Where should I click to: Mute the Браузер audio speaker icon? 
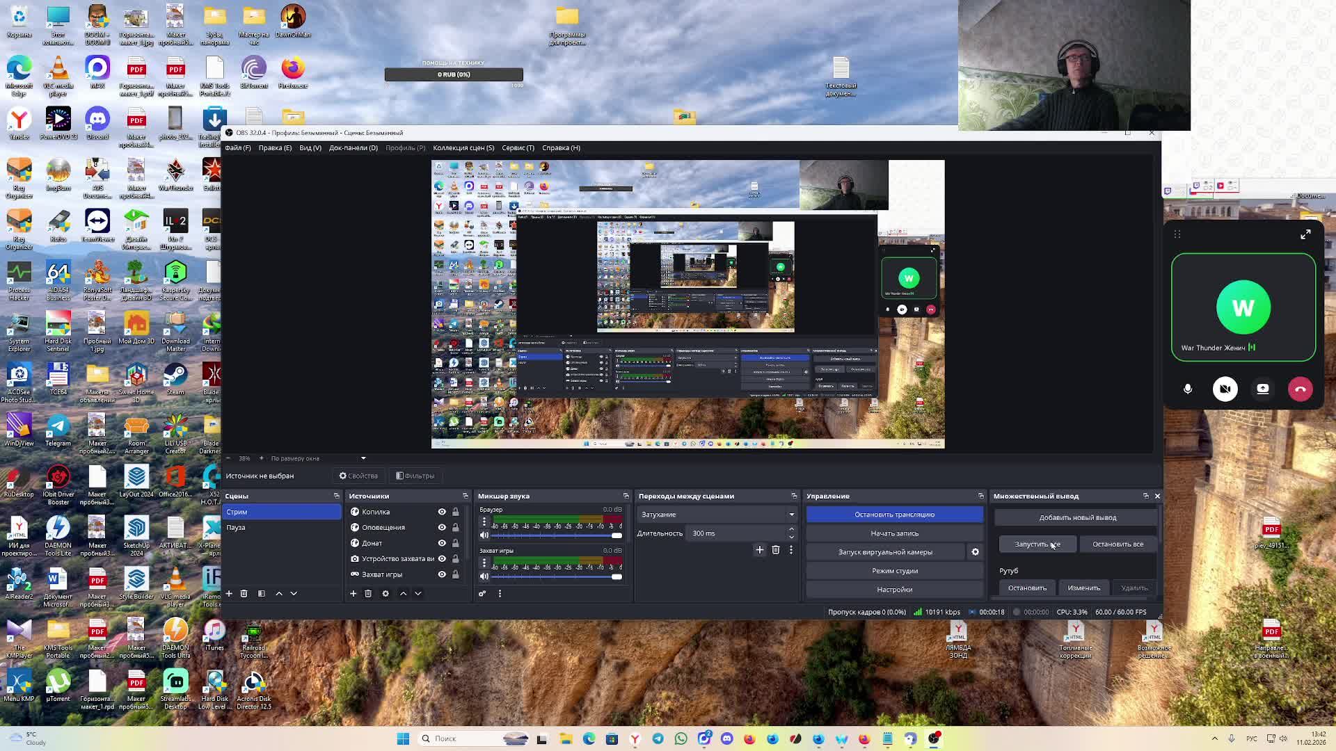point(484,535)
